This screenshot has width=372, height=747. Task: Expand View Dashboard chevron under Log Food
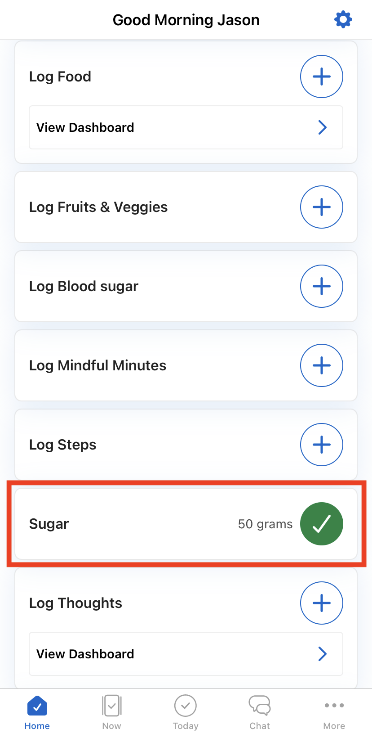322,127
